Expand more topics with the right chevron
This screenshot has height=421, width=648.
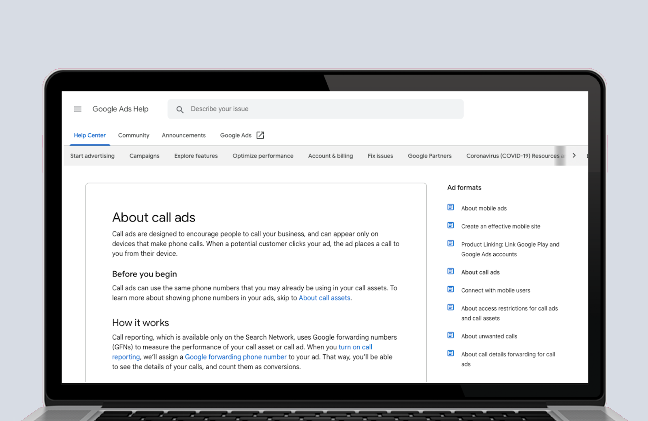click(574, 155)
